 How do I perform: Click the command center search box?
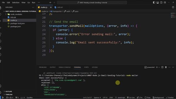92,2
